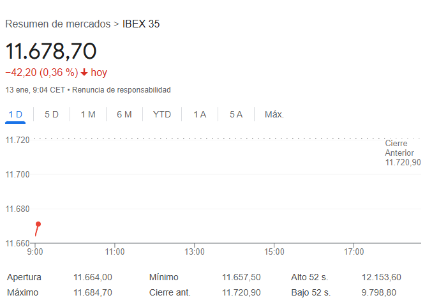Show the 6 M chart range

[124, 114]
